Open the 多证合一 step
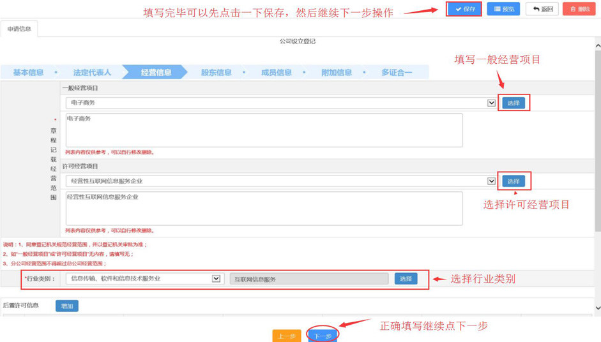The image size is (601, 342). coord(396,73)
